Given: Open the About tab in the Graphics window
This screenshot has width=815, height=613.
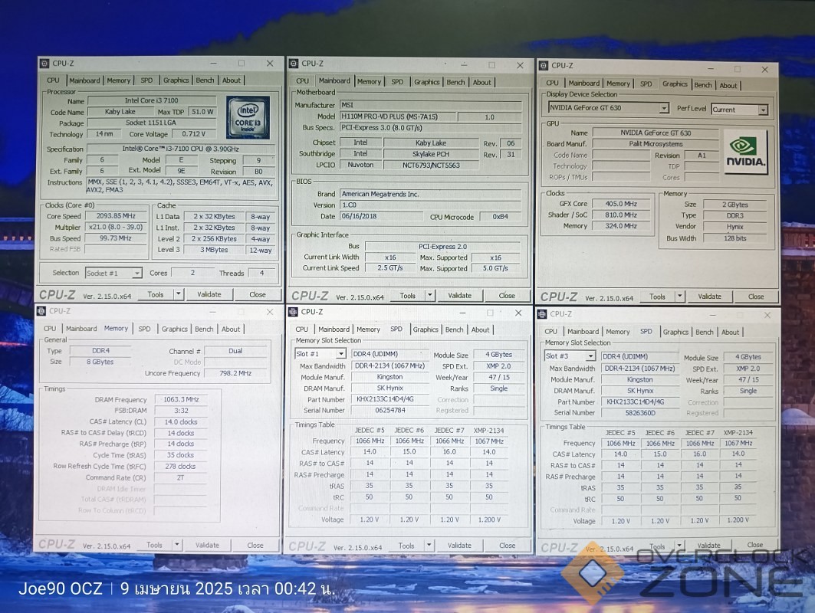Looking at the screenshot, I should point(728,85).
